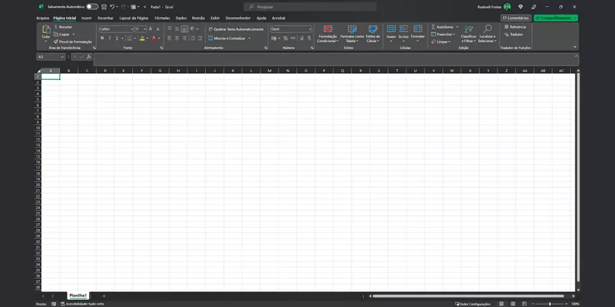Toggle italic I formatting
This screenshot has height=307, width=615.
click(109, 38)
